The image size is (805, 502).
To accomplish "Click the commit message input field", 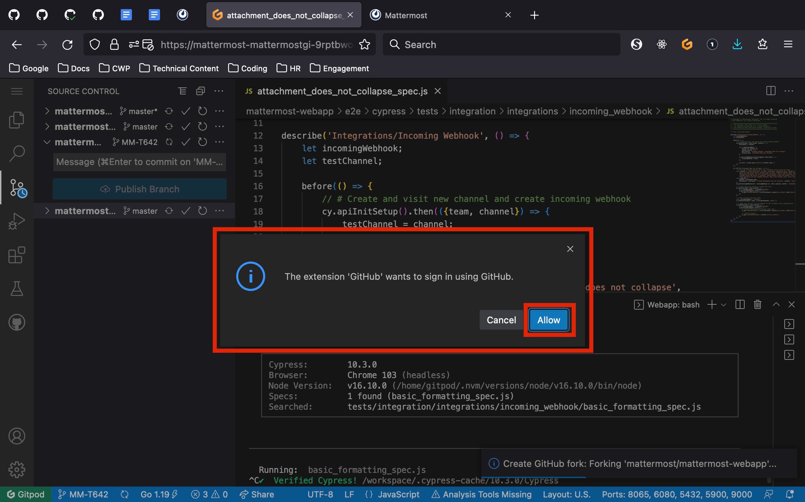I will (x=140, y=162).
